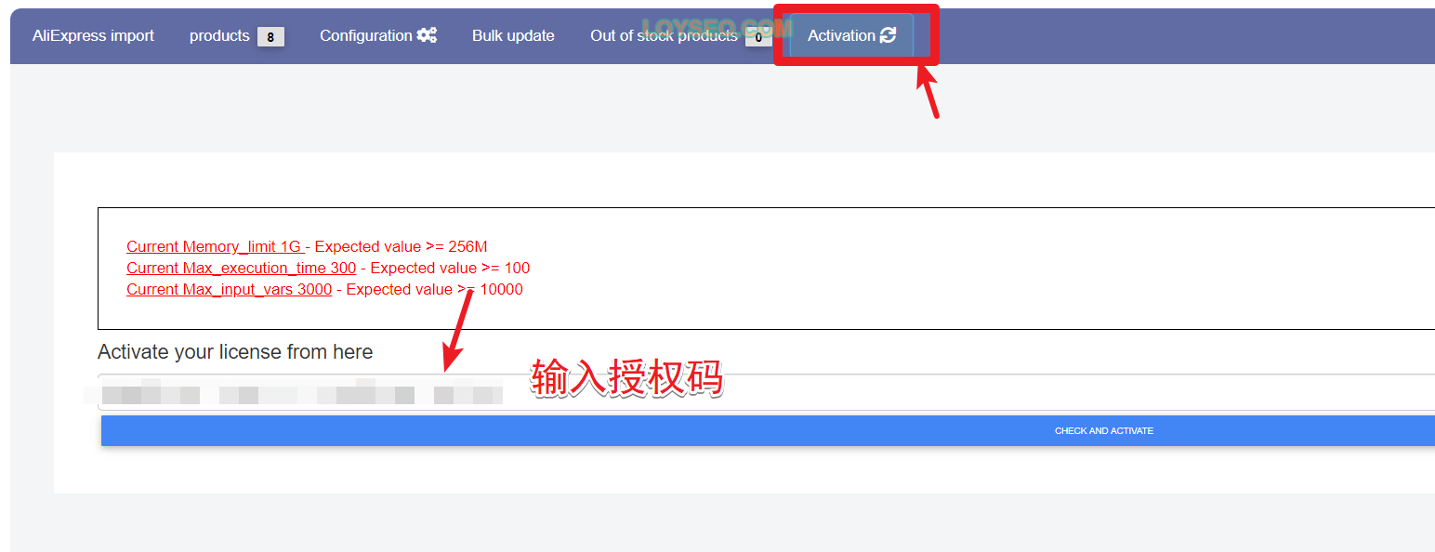The width and height of the screenshot is (1435, 552).
Task: Click the Current Max_input_vars 3000 link
Action: (x=229, y=289)
